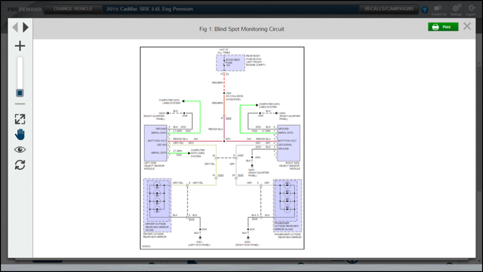Image resolution: width=483 pixels, height=272 pixels.
Task: Open Recalls/Campaigns
Action: [389, 9]
